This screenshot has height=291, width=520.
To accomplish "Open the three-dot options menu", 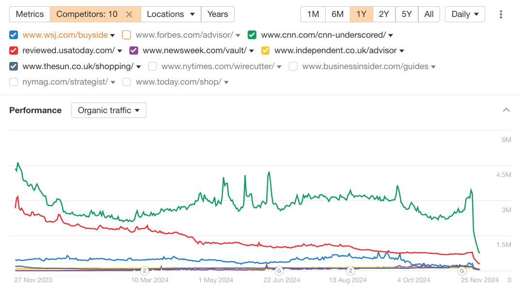I will 501,14.
